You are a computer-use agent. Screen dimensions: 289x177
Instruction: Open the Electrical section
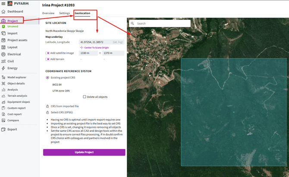coord(14,54)
